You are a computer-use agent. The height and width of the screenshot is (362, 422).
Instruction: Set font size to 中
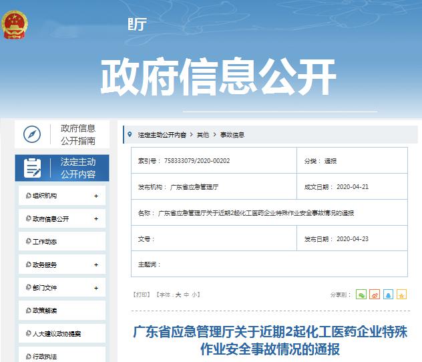pyautogui.click(x=186, y=295)
